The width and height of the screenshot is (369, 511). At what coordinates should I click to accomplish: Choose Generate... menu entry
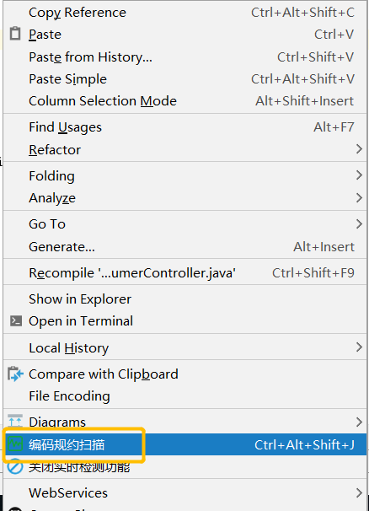pyautogui.click(x=184, y=247)
